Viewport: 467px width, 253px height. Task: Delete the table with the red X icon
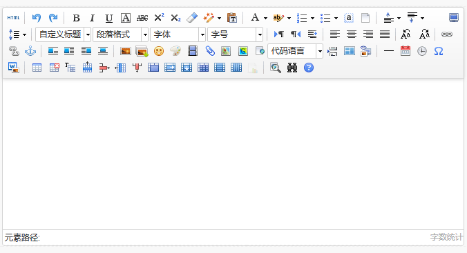(54, 68)
